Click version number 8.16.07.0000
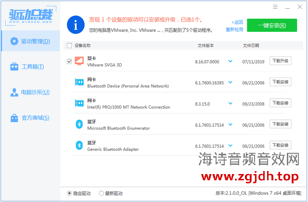The height and width of the screenshot is (202, 308). (x=207, y=62)
